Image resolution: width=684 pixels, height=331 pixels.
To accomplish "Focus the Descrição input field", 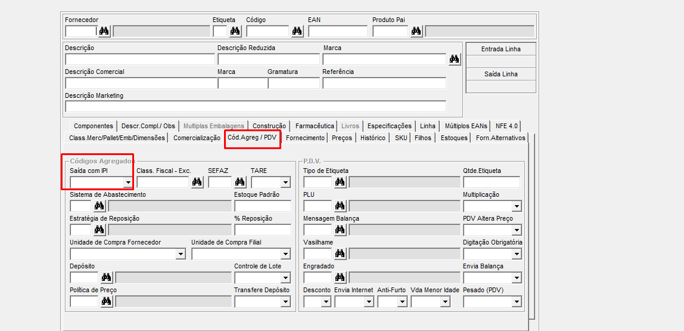I will click(140, 60).
